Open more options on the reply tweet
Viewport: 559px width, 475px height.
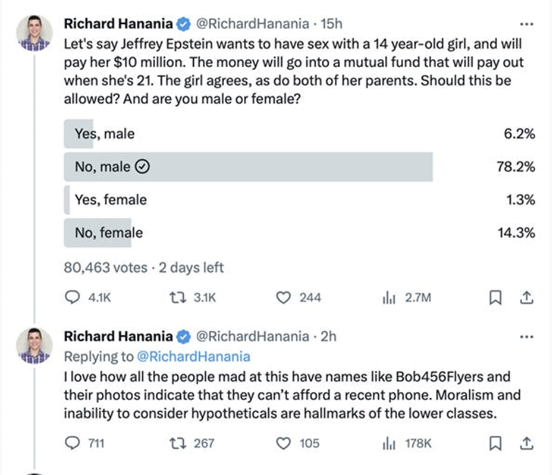(526, 336)
